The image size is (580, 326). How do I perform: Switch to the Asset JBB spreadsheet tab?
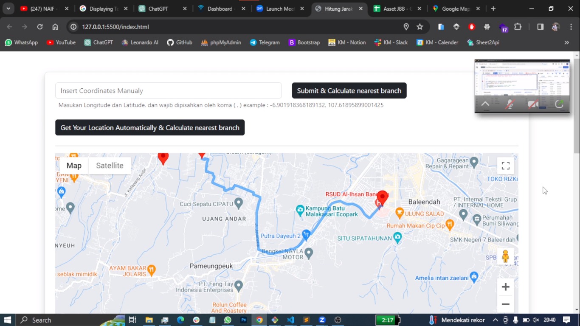point(397,8)
